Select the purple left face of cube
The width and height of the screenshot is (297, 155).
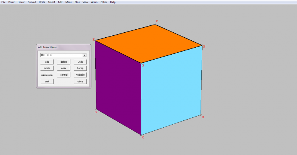pyautogui.click(x=118, y=87)
